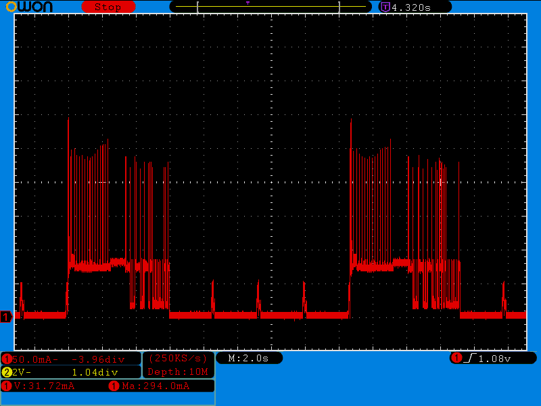Click the red Stop status button
The height and width of the screenshot is (406, 541).
108,7
